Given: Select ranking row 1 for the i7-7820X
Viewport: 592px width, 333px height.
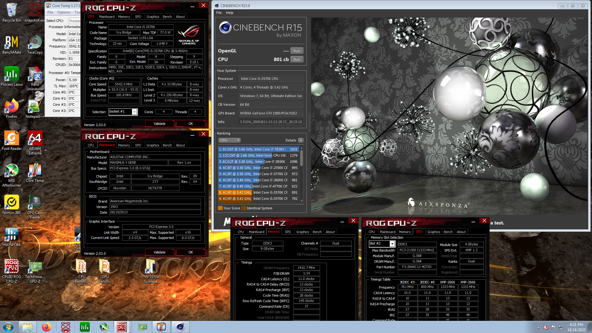Looking at the screenshot, I should 258,149.
